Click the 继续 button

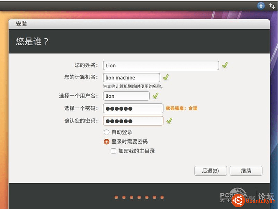[246, 171]
